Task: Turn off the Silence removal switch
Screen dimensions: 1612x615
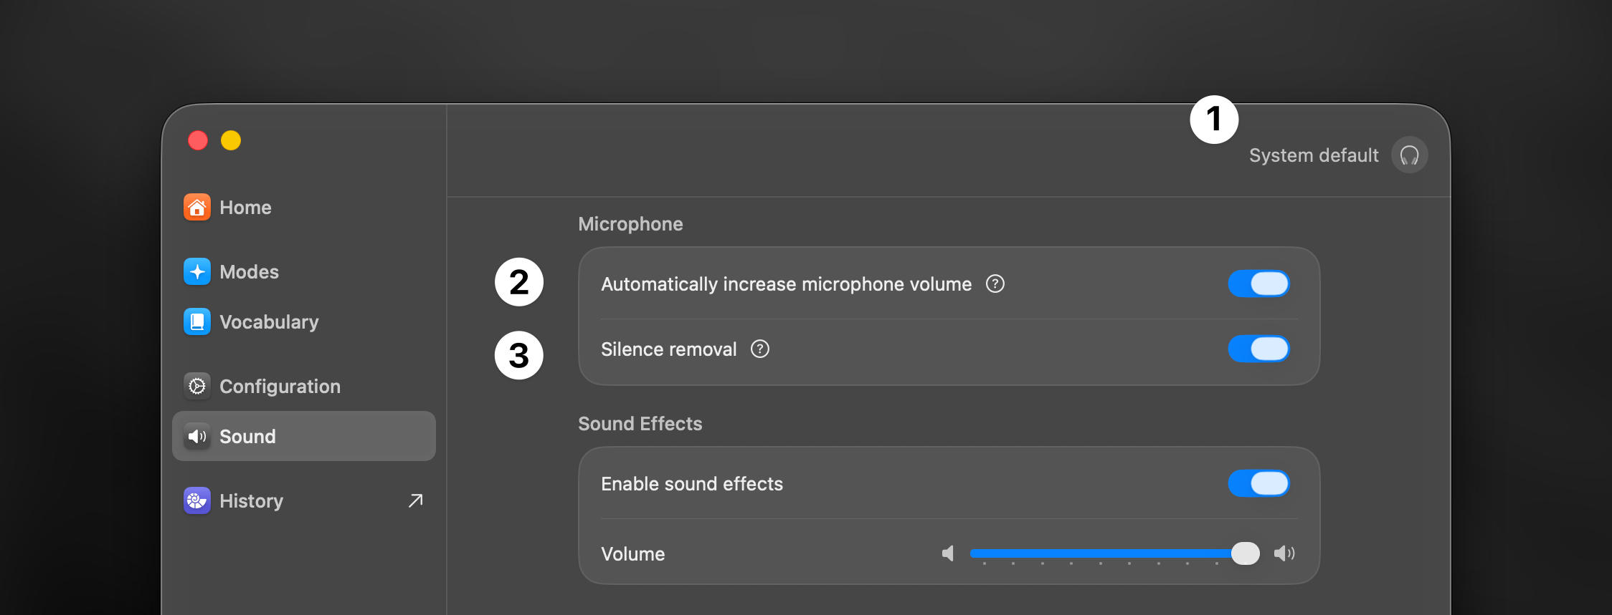Action: (x=1259, y=349)
